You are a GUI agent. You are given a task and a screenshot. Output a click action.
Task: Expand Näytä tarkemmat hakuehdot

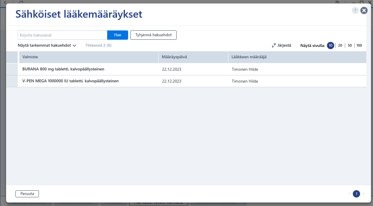point(47,45)
